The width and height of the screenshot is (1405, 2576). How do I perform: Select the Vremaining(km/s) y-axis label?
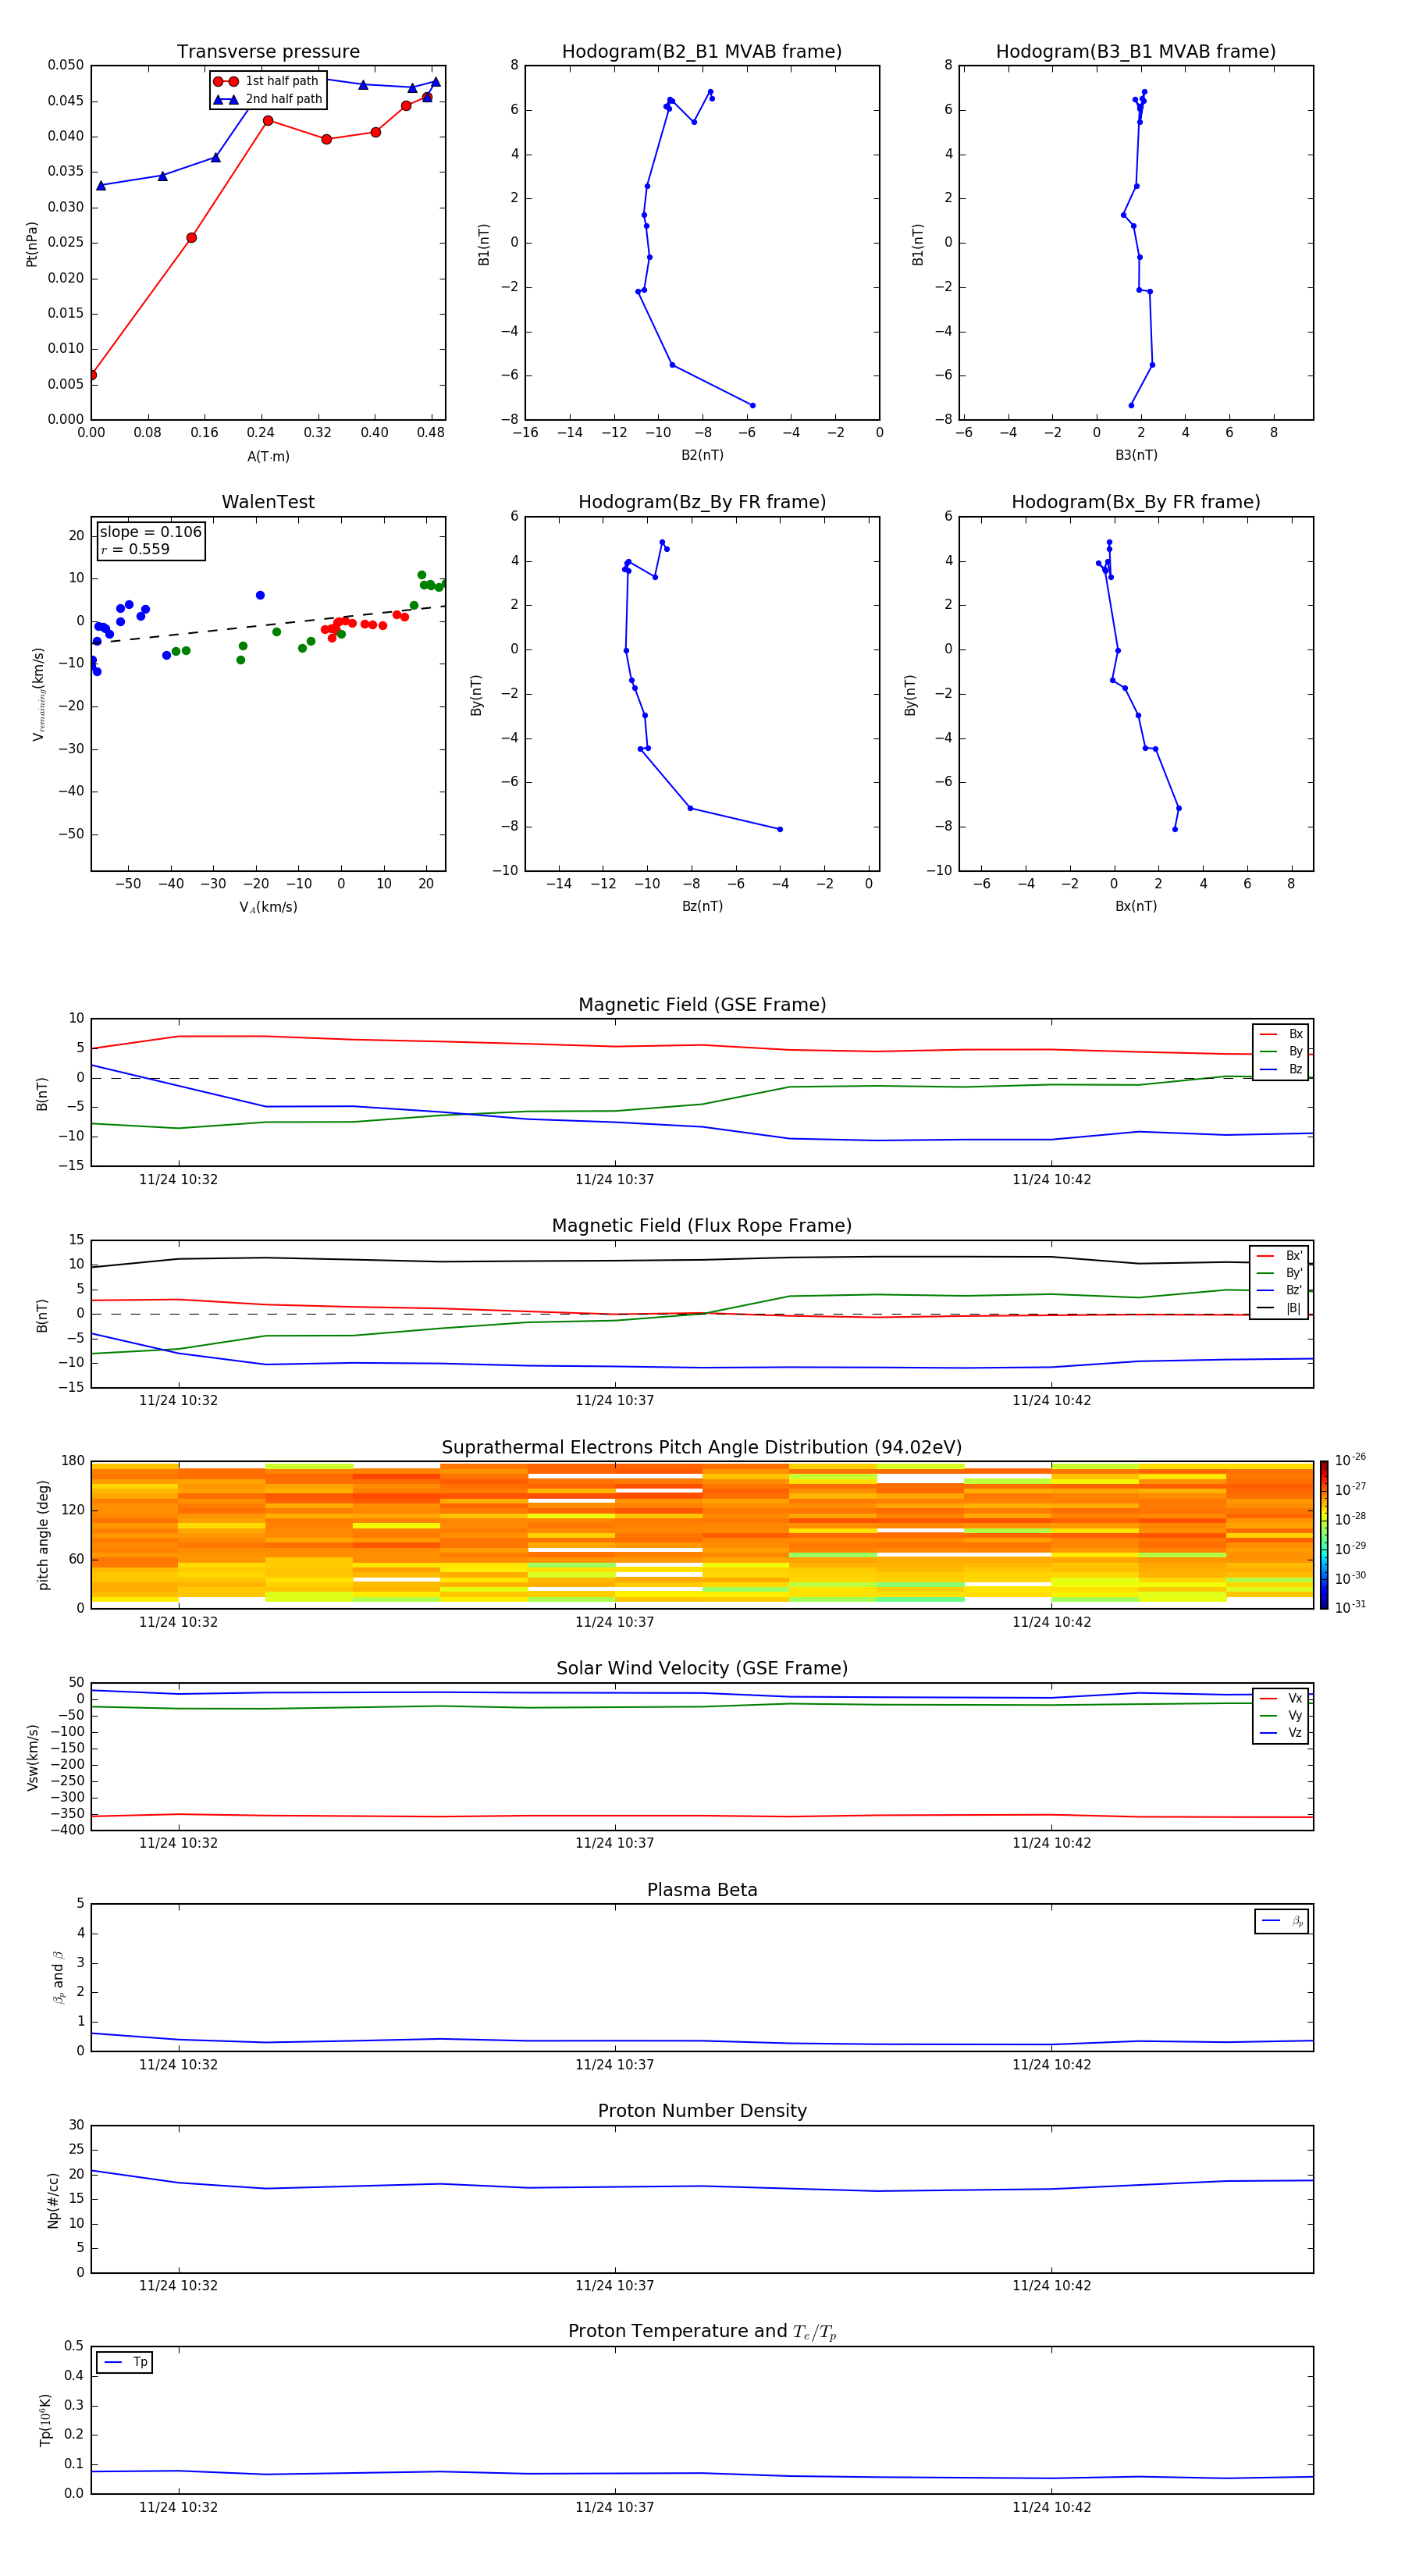(x=38, y=694)
